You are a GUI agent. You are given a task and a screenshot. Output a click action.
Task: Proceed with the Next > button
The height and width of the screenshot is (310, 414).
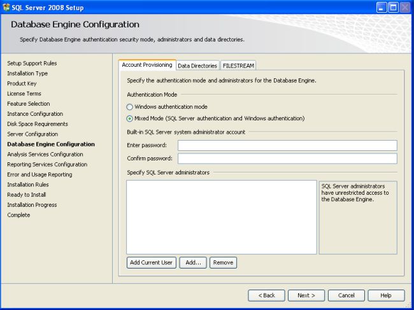pyautogui.click(x=306, y=295)
